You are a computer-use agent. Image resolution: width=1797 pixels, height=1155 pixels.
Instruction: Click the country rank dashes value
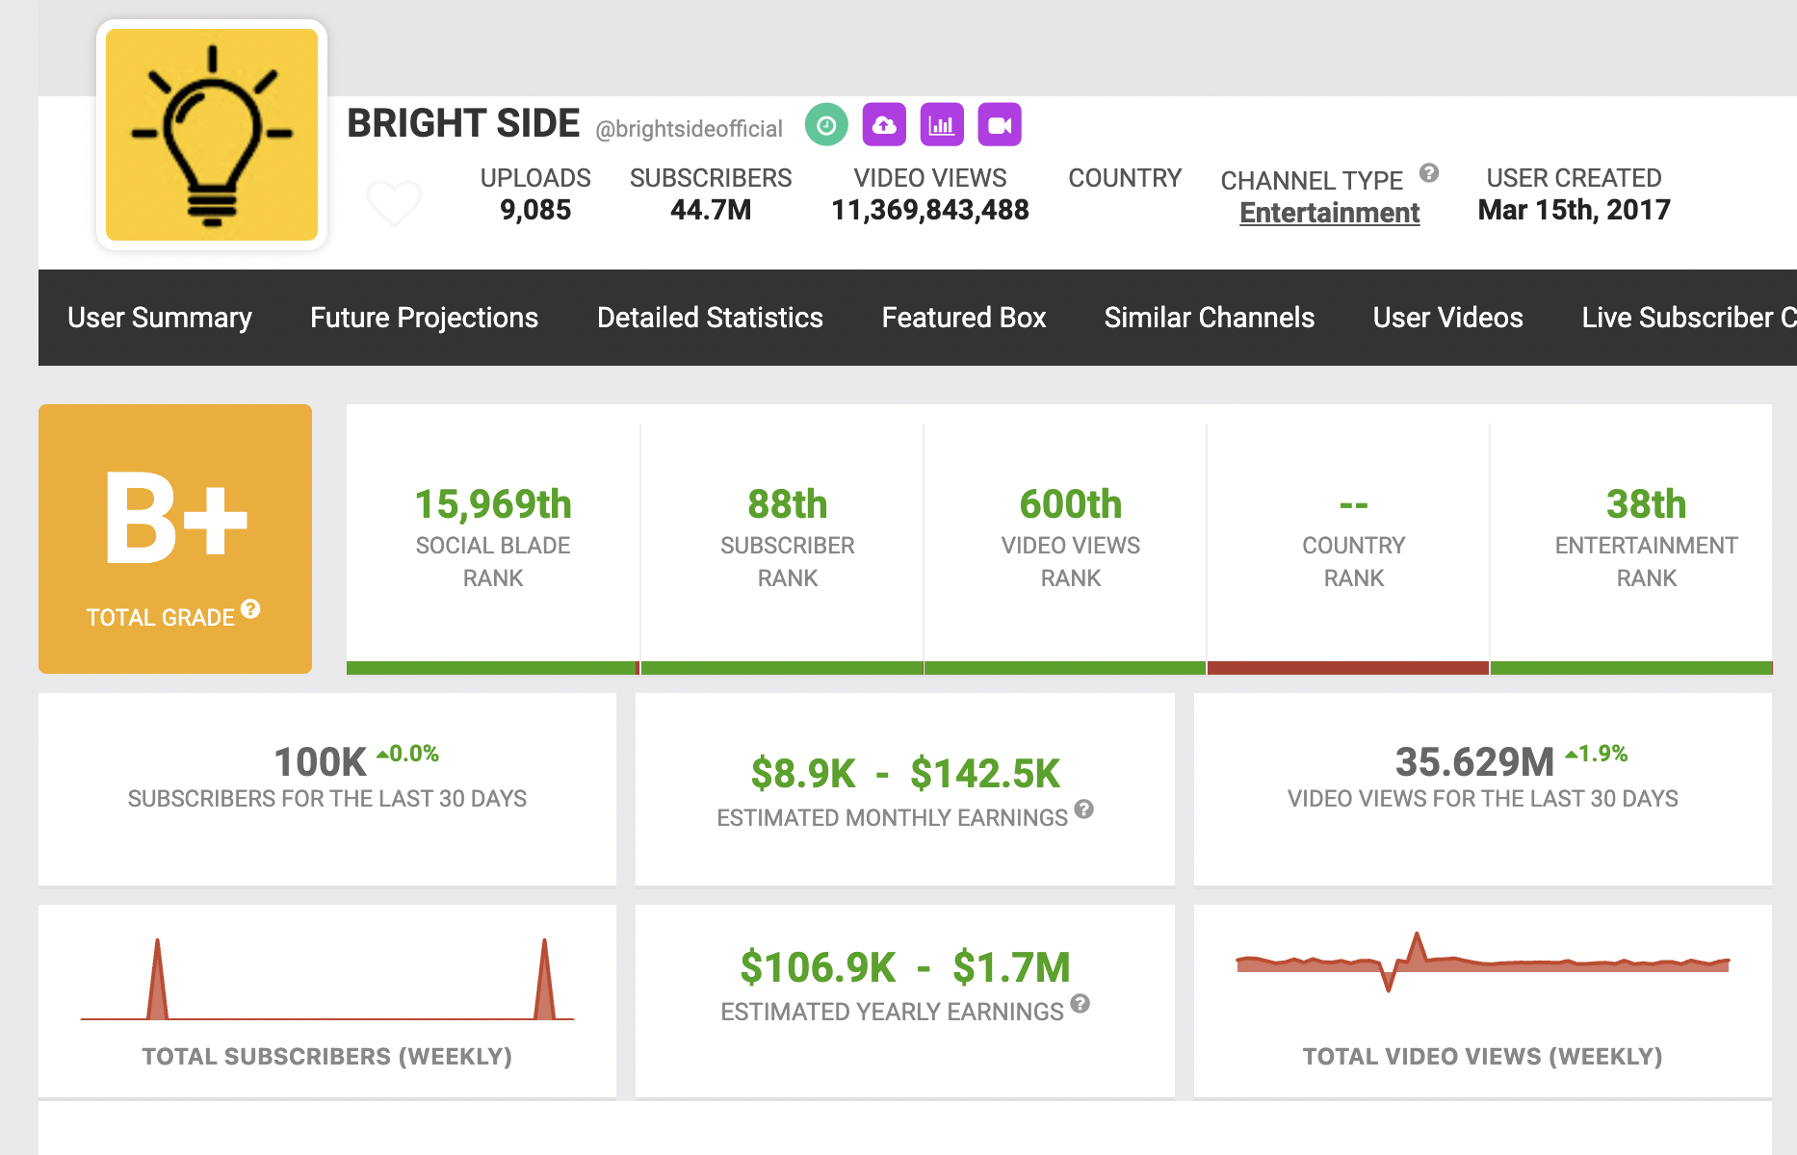1354,504
